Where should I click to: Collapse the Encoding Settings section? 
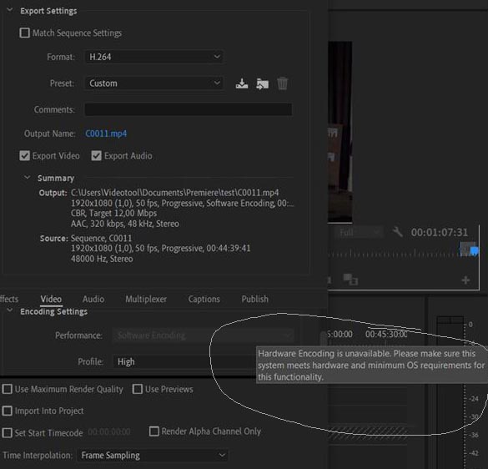[10, 310]
